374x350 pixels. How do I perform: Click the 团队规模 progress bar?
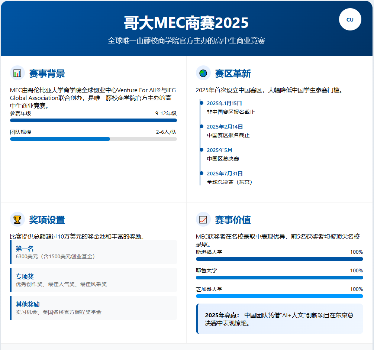93,139
